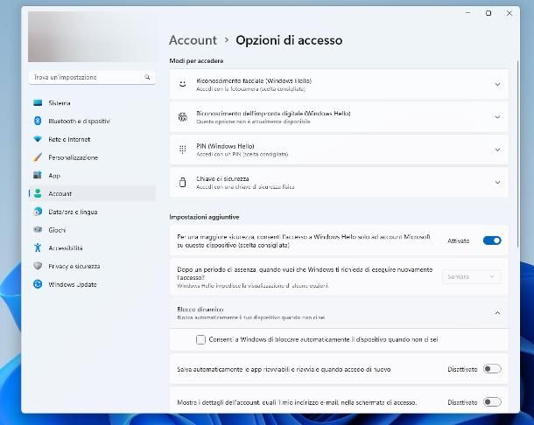Click the Privacy e sicurezza shield icon
Screen dimensions: 534x425
pyautogui.click(x=38, y=266)
